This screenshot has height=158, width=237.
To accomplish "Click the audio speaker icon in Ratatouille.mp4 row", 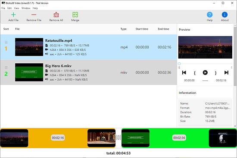I will (47, 54).
